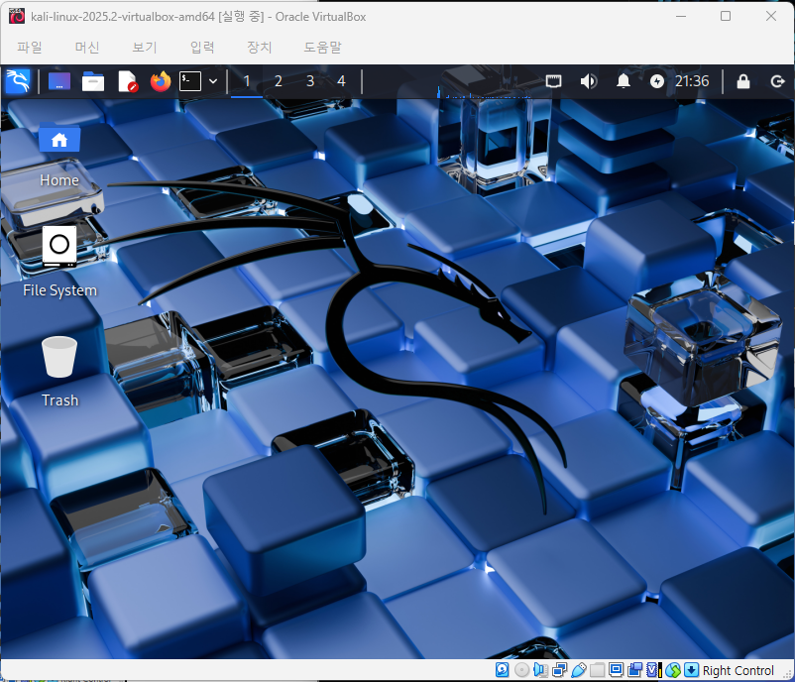Open the 장치 menu
This screenshot has height=682, width=795.
[x=260, y=48]
